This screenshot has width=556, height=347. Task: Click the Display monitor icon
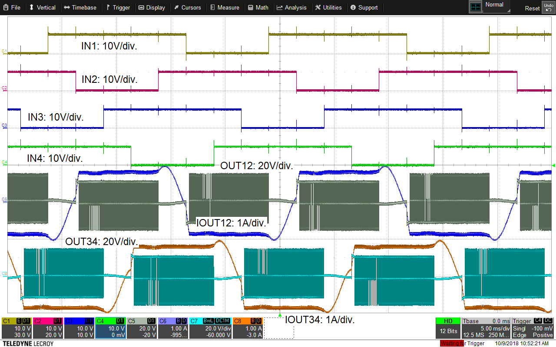coord(142,7)
